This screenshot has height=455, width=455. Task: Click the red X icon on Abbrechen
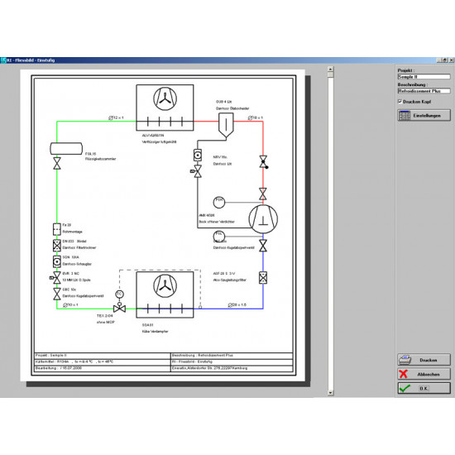pyautogui.click(x=404, y=374)
